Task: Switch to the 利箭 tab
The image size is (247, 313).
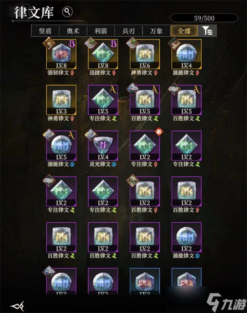Action: tap(101, 31)
